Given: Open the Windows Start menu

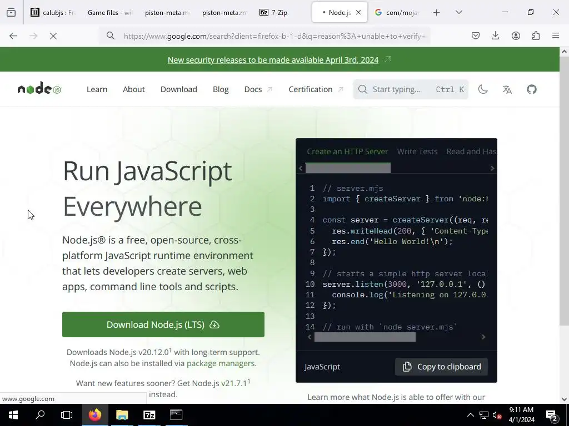Looking at the screenshot, I should [13, 415].
